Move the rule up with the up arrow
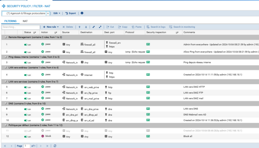259x148 pixels. (79, 27)
